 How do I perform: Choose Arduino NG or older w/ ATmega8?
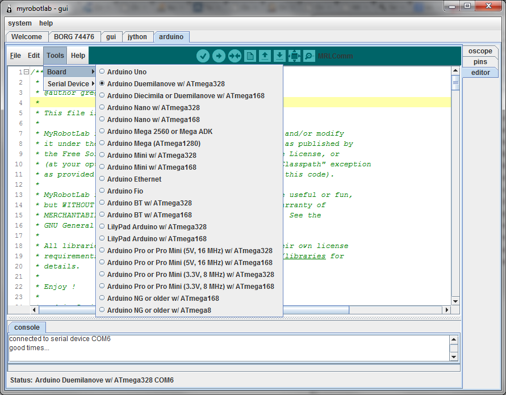(x=190, y=310)
